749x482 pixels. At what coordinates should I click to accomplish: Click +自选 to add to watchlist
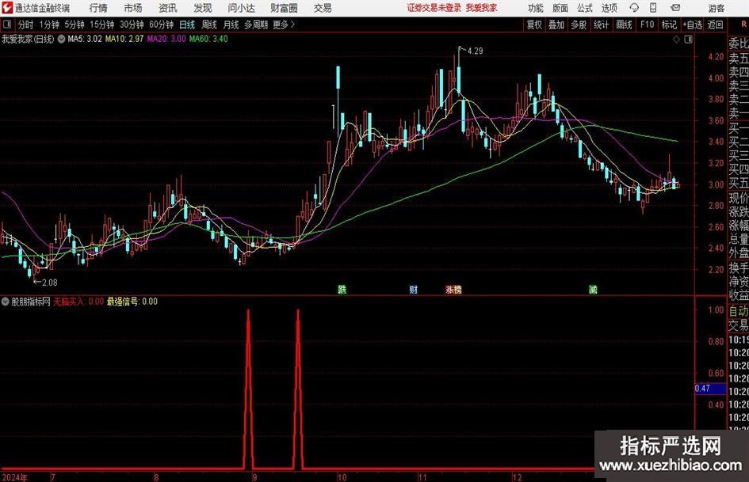(x=693, y=25)
